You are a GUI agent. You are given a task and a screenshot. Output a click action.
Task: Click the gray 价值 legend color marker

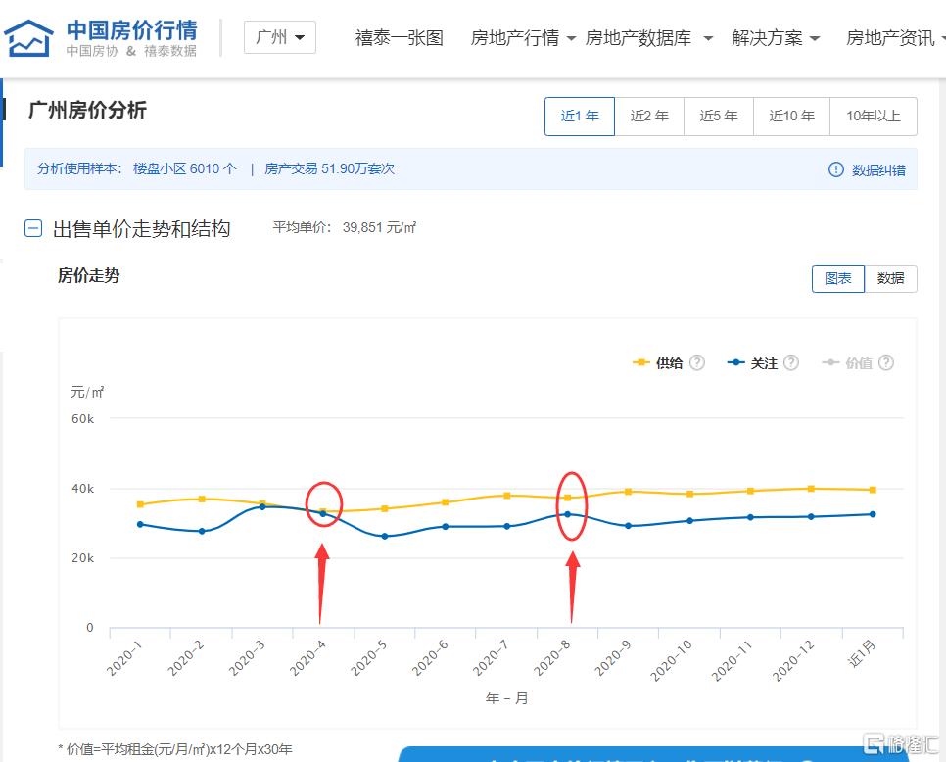831,362
